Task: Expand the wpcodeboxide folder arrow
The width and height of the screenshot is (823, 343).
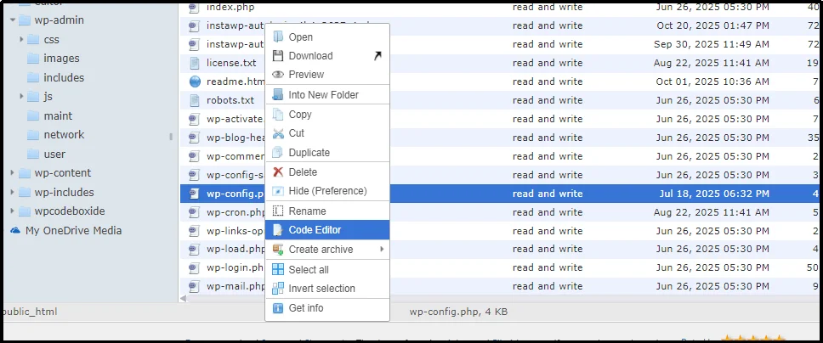Action: pyautogui.click(x=12, y=211)
